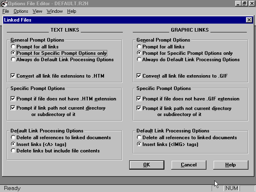256x192 pixels.
Task: Open the Help menu
Action: pyautogui.click(x=72, y=11)
